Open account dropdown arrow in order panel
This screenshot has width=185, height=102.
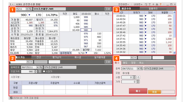tap(135, 57)
